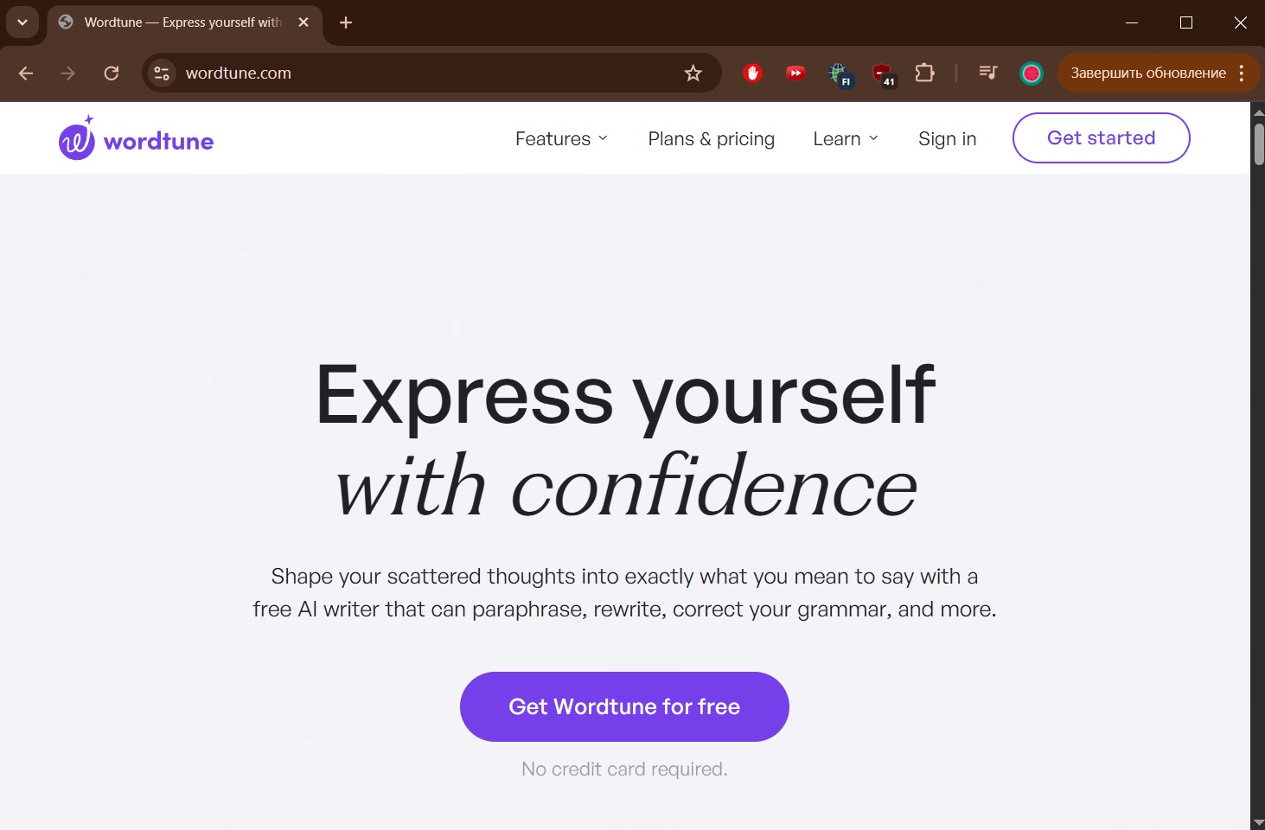Click the watermelon profile avatar
This screenshot has height=830, width=1265.
coord(1031,73)
